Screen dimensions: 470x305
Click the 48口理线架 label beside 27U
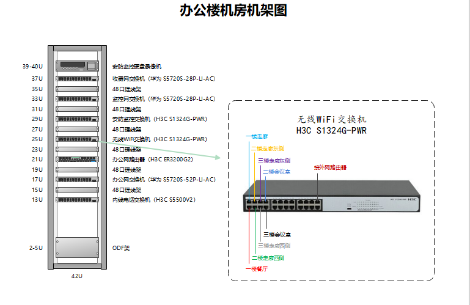coord(127,130)
